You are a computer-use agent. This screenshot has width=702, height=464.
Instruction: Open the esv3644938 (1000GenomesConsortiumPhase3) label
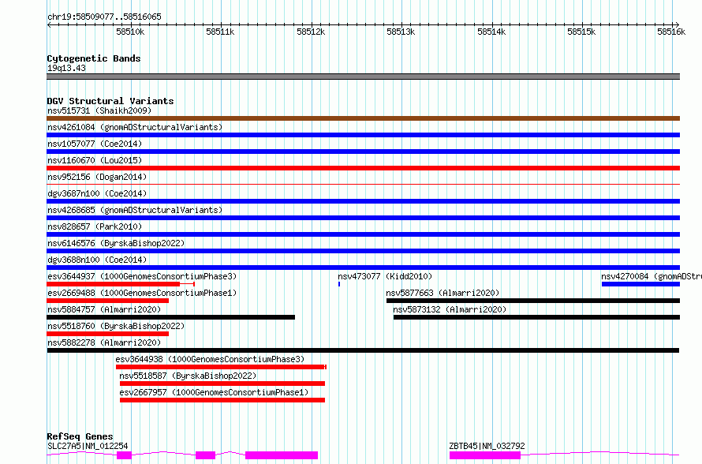pos(210,359)
